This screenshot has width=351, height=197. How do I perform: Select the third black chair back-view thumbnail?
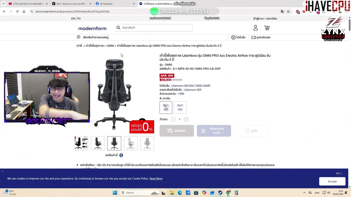coord(114,143)
